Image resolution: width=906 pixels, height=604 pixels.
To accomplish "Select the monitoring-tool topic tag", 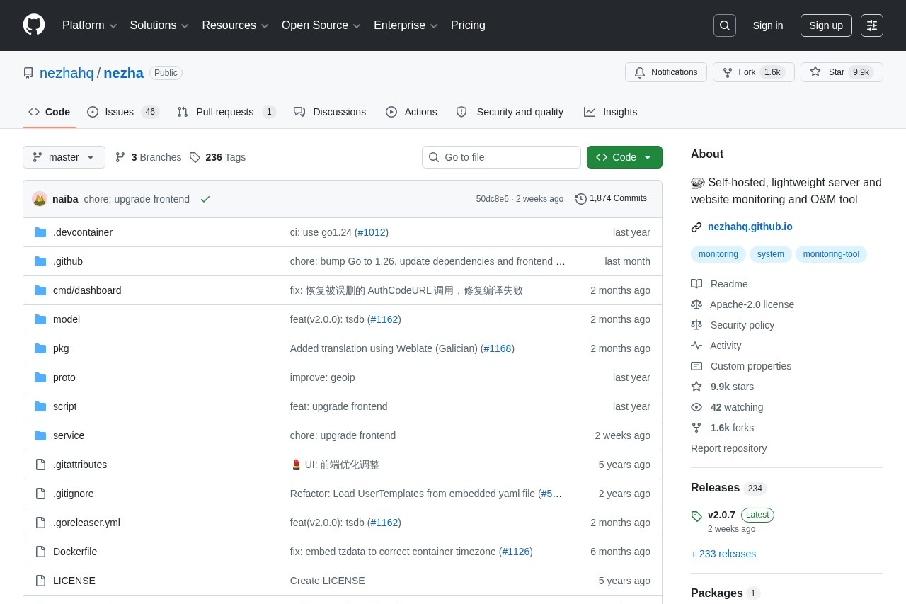I will (830, 254).
